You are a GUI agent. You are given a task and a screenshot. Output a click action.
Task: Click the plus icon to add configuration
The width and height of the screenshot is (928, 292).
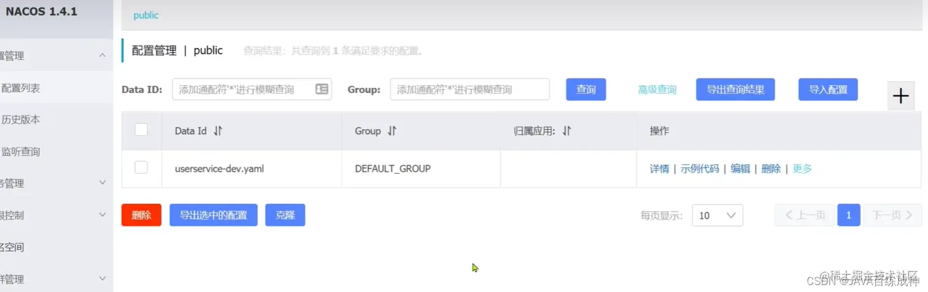tap(900, 95)
